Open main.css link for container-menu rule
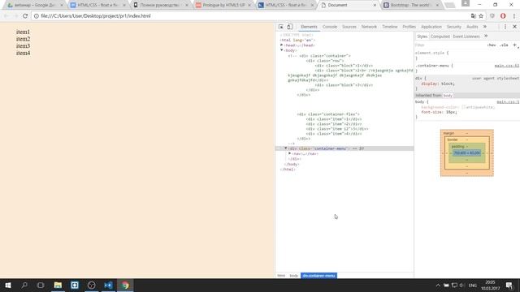 click(x=507, y=66)
